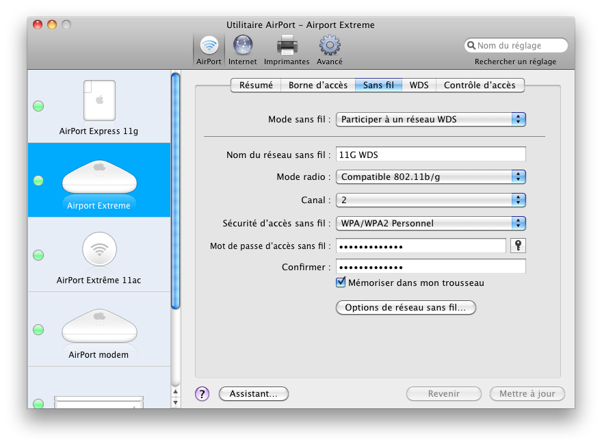Image resolution: width=602 pixels, height=446 pixels.
Task: Click the Confirmer password field
Action: [431, 266]
